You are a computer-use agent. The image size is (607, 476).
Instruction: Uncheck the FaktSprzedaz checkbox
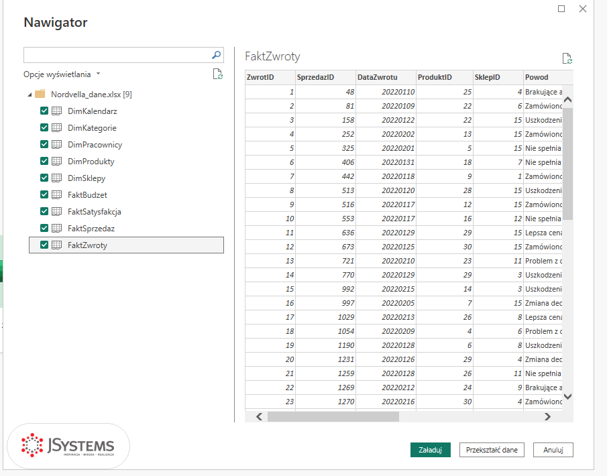[44, 228]
